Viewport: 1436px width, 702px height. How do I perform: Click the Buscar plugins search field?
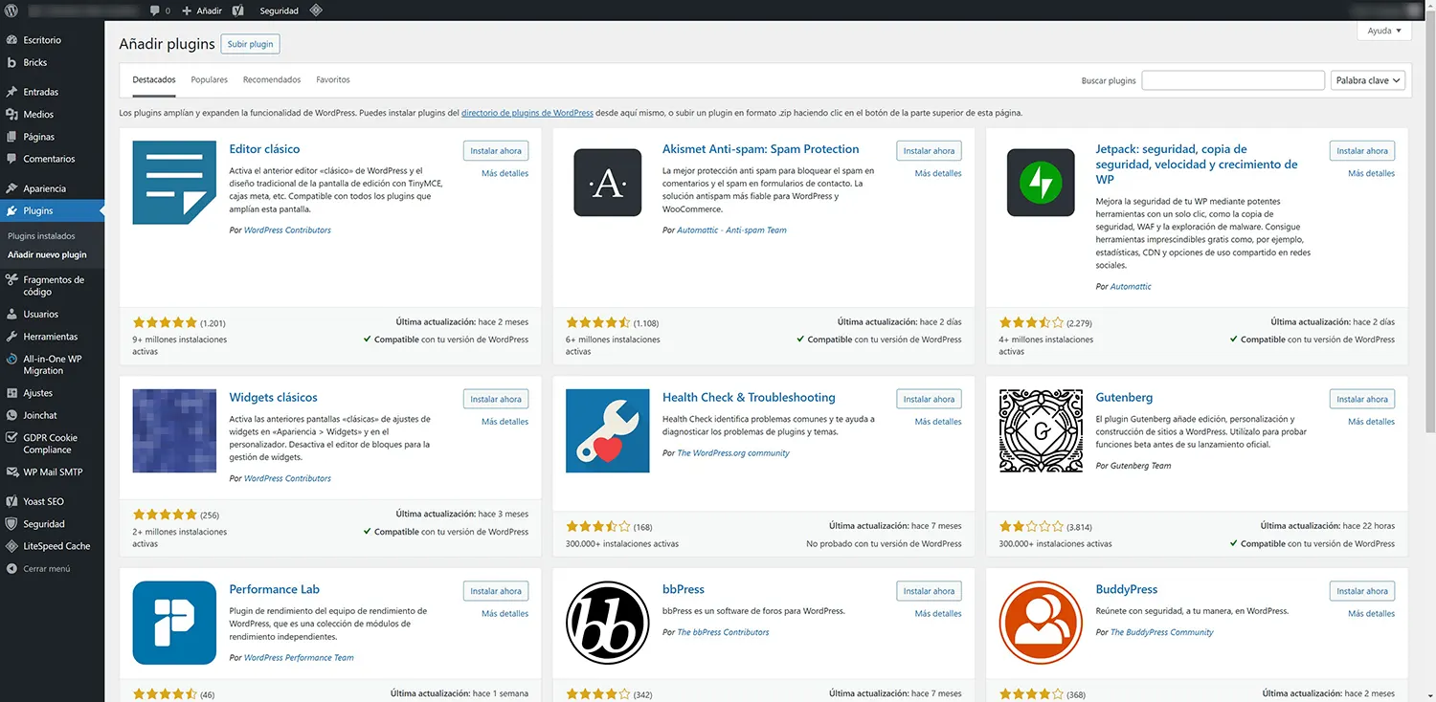pos(1233,79)
